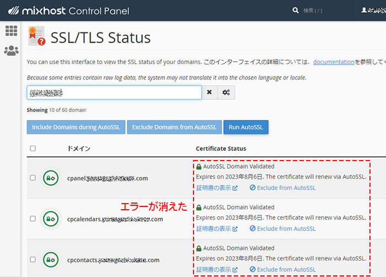Screen dimensions: 386x277
Task: Click the search magnifier icon
Action: click(296, 10)
